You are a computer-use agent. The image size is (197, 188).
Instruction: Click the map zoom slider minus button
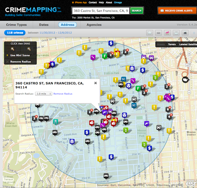pos(189,93)
